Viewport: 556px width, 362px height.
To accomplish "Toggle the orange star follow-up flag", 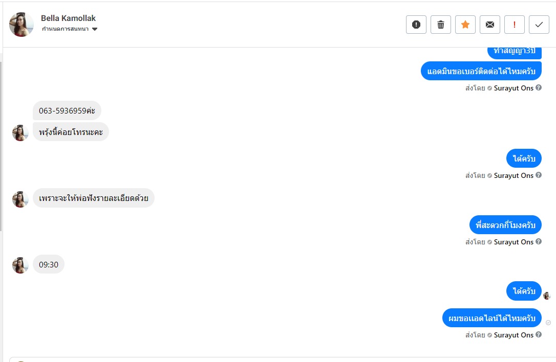I will click(465, 25).
